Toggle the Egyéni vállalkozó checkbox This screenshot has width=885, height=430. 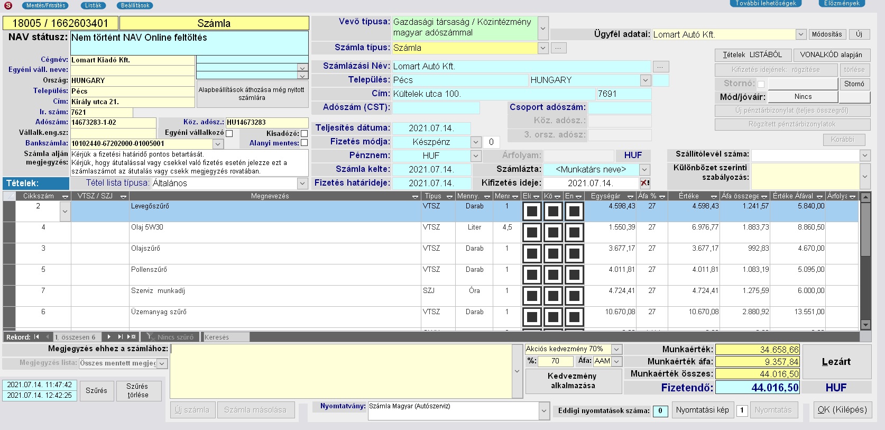pos(229,133)
